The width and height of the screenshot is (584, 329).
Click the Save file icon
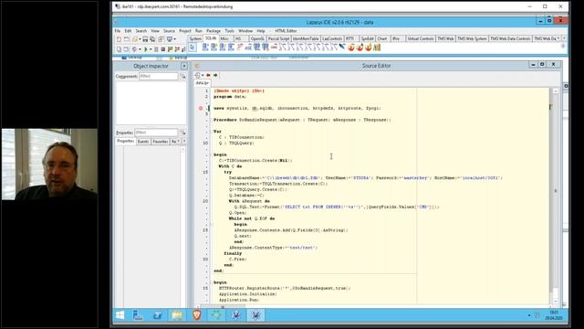point(145,38)
